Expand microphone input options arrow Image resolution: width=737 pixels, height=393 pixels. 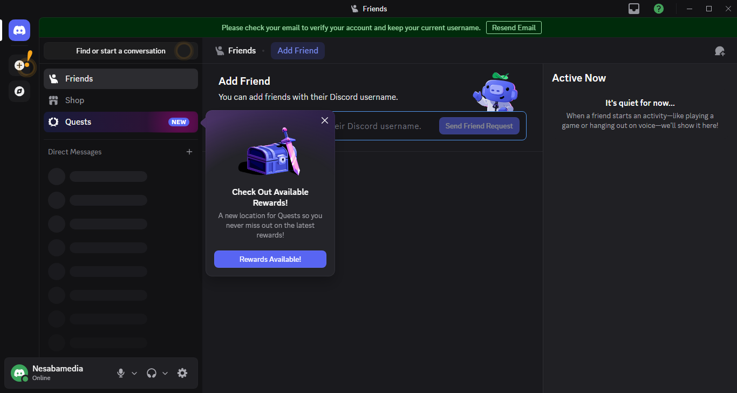pyautogui.click(x=134, y=373)
